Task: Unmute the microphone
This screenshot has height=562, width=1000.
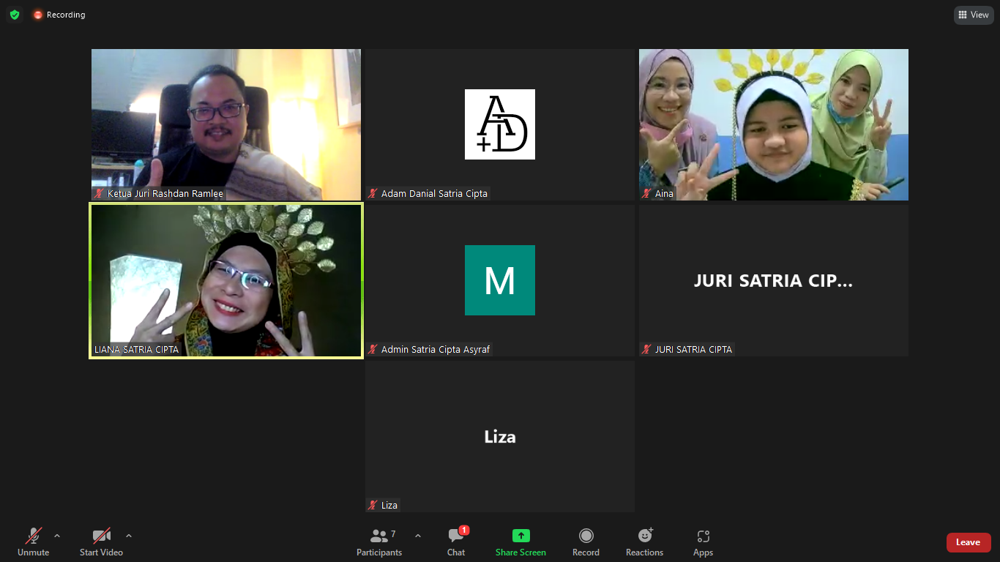Action: tap(34, 542)
